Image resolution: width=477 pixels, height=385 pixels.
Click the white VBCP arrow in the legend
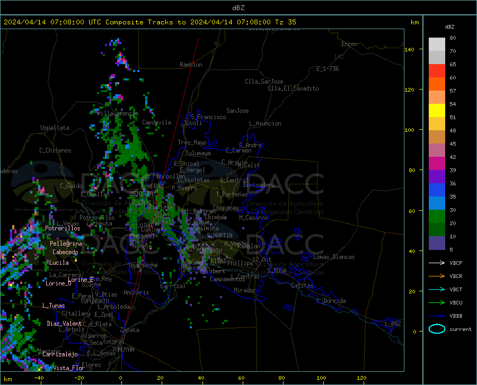pos(437,263)
